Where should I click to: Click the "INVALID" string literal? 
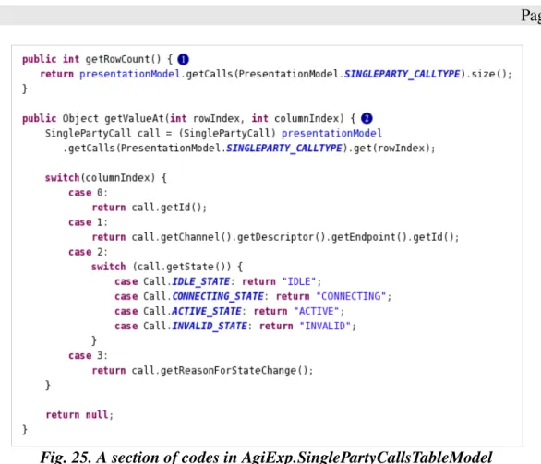[x=325, y=327]
